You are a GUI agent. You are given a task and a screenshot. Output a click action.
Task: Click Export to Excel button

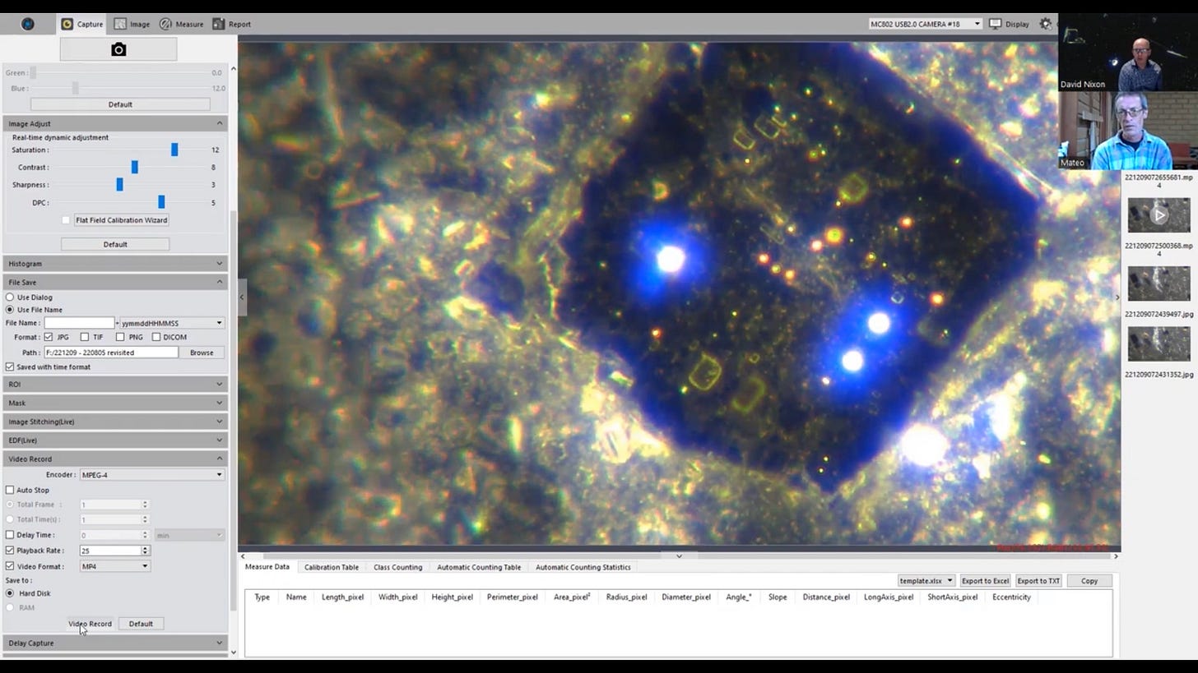985,581
